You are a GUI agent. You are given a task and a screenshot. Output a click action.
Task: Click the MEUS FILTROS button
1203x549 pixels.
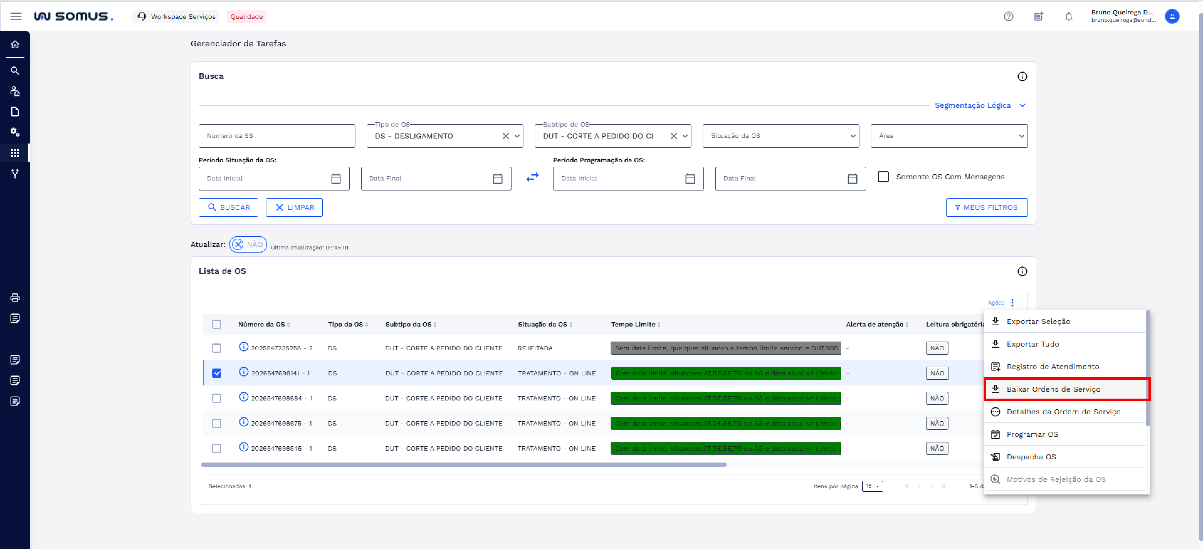pos(986,207)
